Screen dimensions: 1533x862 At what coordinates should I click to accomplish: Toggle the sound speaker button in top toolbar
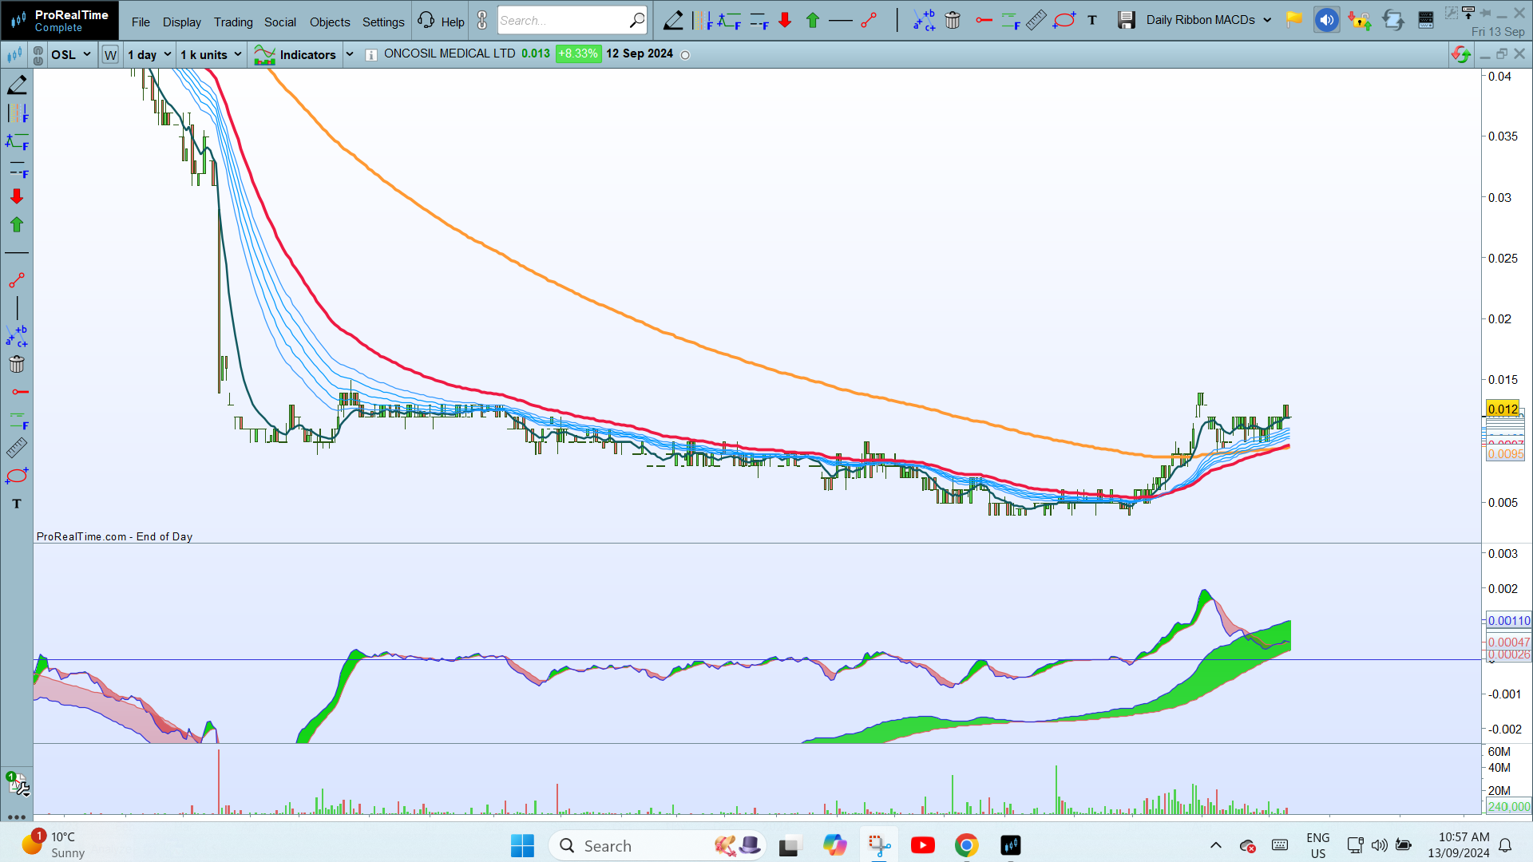tap(1327, 20)
